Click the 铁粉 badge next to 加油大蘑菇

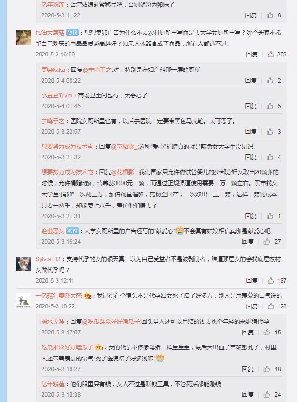[x=72, y=32]
